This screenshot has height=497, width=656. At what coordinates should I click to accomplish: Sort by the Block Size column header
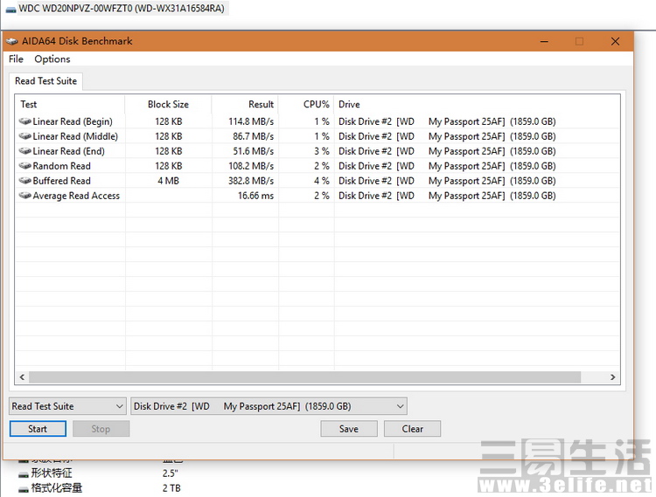168,105
